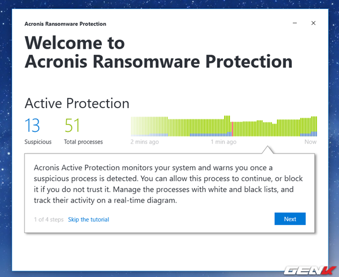Image resolution: width=339 pixels, height=277 pixels.
Task: Click the 'Acronis Ransomware Protection' window title
Action: point(65,24)
